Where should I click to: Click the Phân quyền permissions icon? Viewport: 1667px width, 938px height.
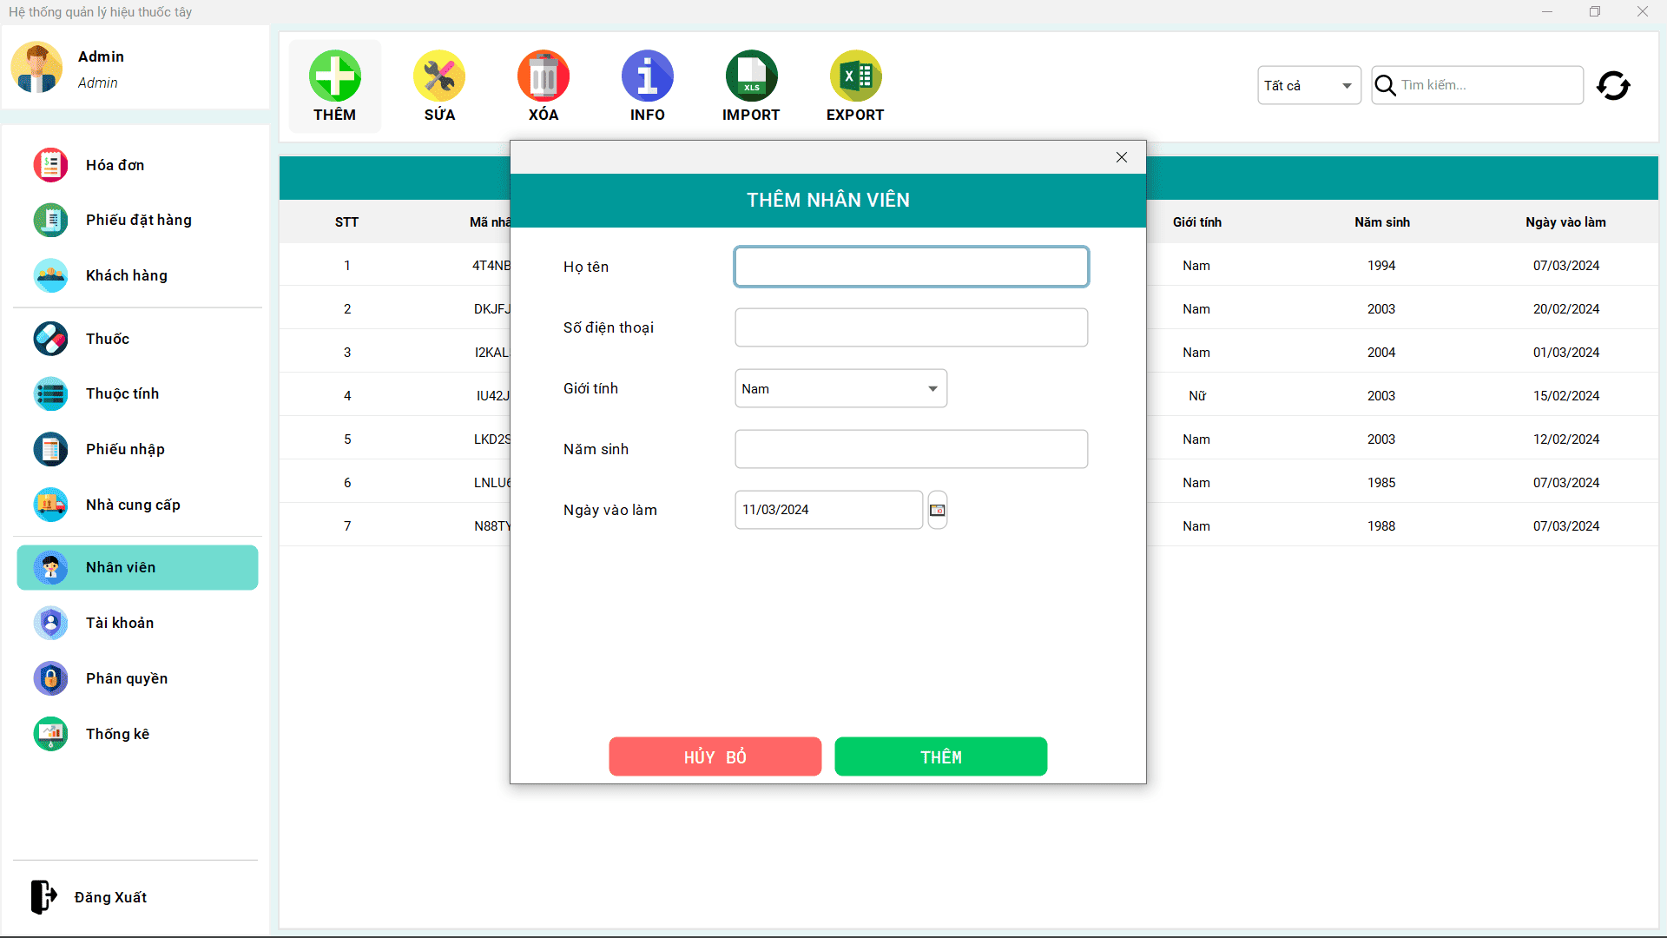tap(50, 678)
